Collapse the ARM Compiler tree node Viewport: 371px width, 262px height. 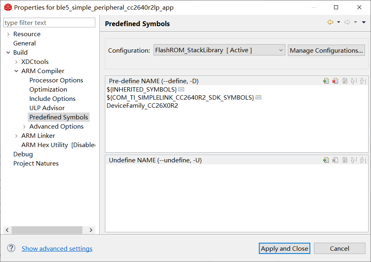16,71
